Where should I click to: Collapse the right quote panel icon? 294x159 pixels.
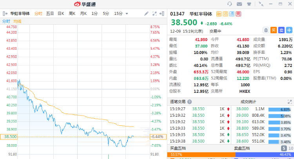pos(162,13)
